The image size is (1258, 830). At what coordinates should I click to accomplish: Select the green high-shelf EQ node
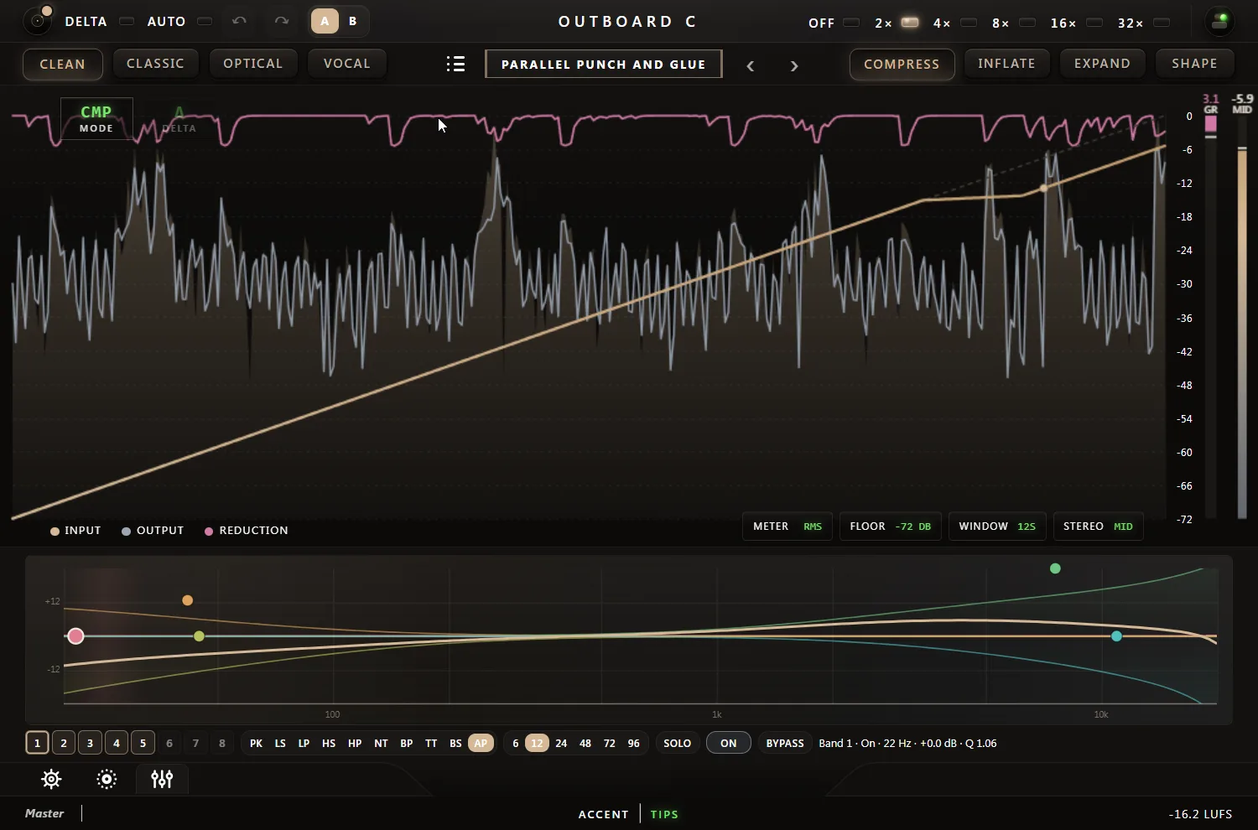[1055, 568]
